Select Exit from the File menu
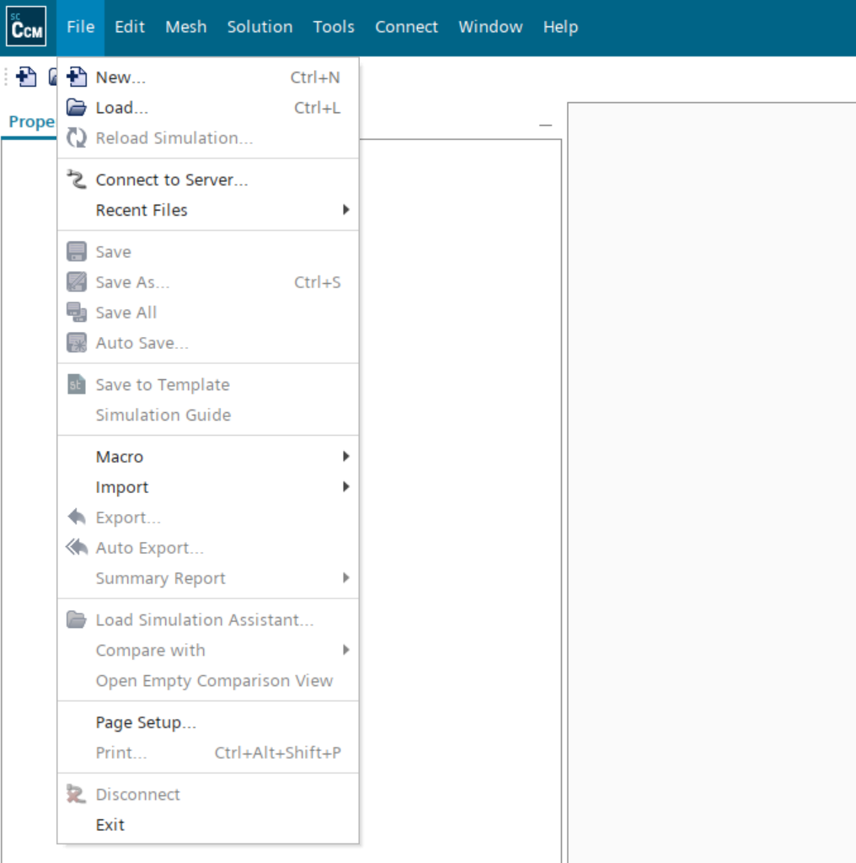The width and height of the screenshot is (856, 863). pyautogui.click(x=110, y=825)
